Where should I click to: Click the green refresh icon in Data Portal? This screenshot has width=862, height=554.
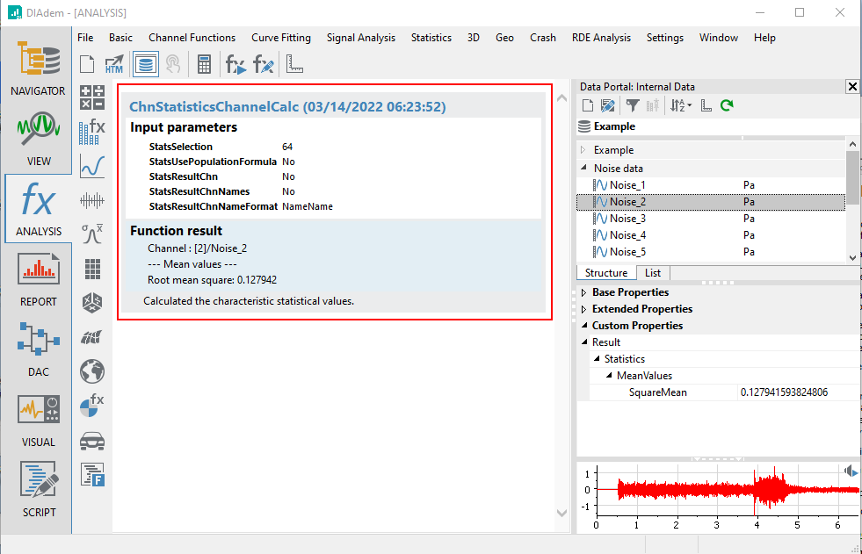(727, 105)
